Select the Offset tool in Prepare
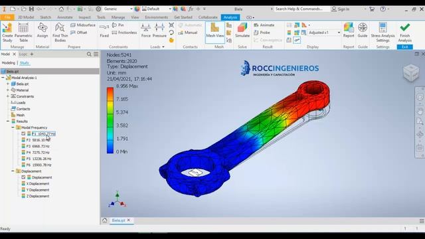Screen dimensions: 425x239 pos(79,33)
